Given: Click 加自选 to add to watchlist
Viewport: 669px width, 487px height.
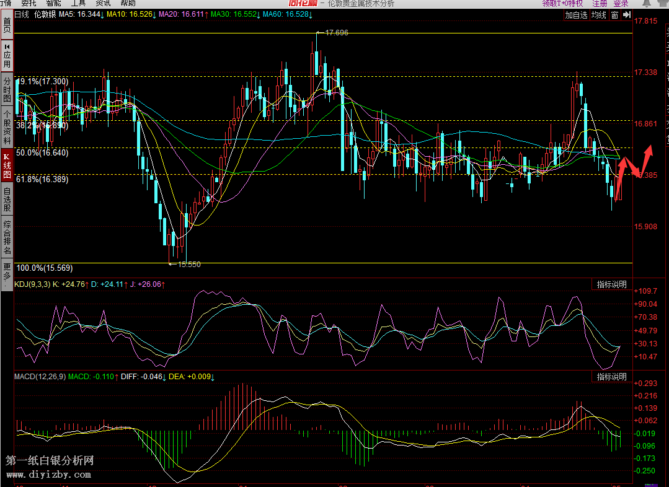Looking at the screenshot, I should (576, 15).
